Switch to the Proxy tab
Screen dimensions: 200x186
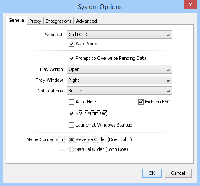pos(35,21)
